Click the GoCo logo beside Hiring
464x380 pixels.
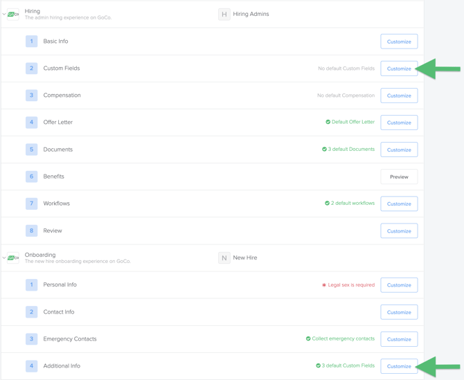[13, 15]
